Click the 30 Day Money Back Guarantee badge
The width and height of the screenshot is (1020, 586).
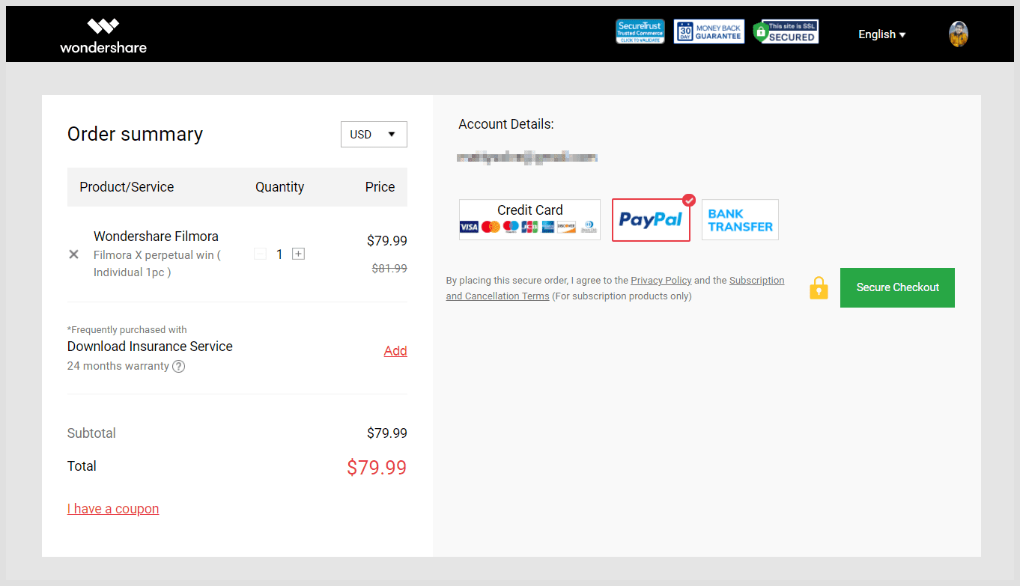pyautogui.click(x=709, y=31)
